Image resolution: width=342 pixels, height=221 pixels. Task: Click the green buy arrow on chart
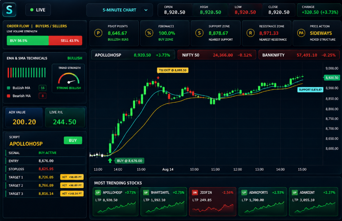click(x=110, y=160)
